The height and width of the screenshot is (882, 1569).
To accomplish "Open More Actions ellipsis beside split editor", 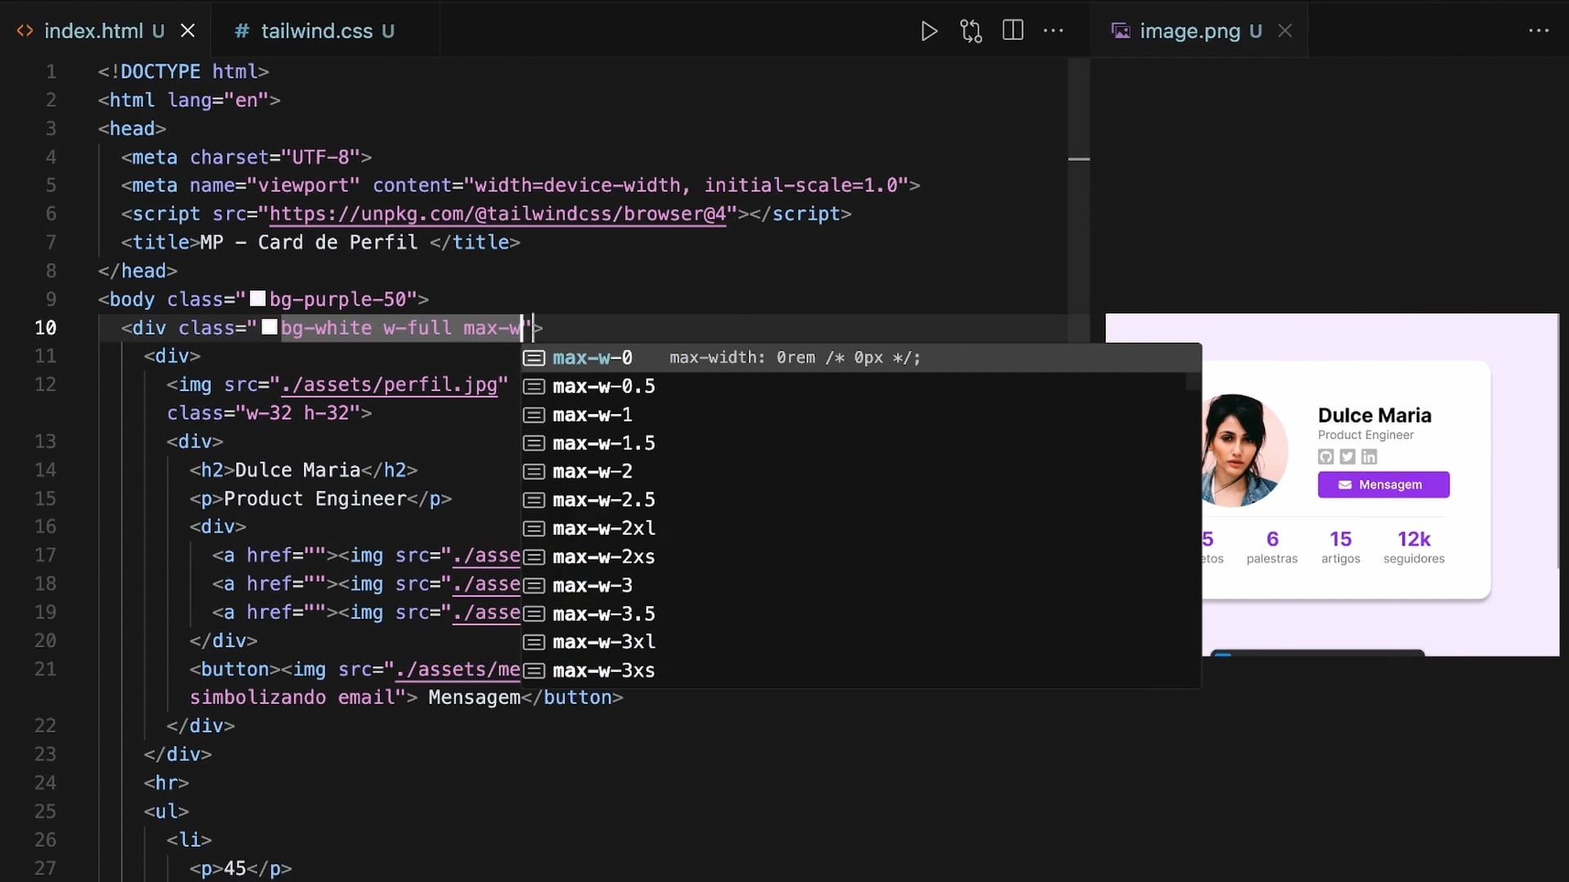I will click(1053, 31).
